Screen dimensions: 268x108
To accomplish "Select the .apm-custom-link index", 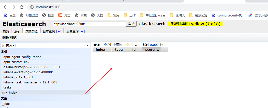I will pyautogui.click(x=46, y=62).
